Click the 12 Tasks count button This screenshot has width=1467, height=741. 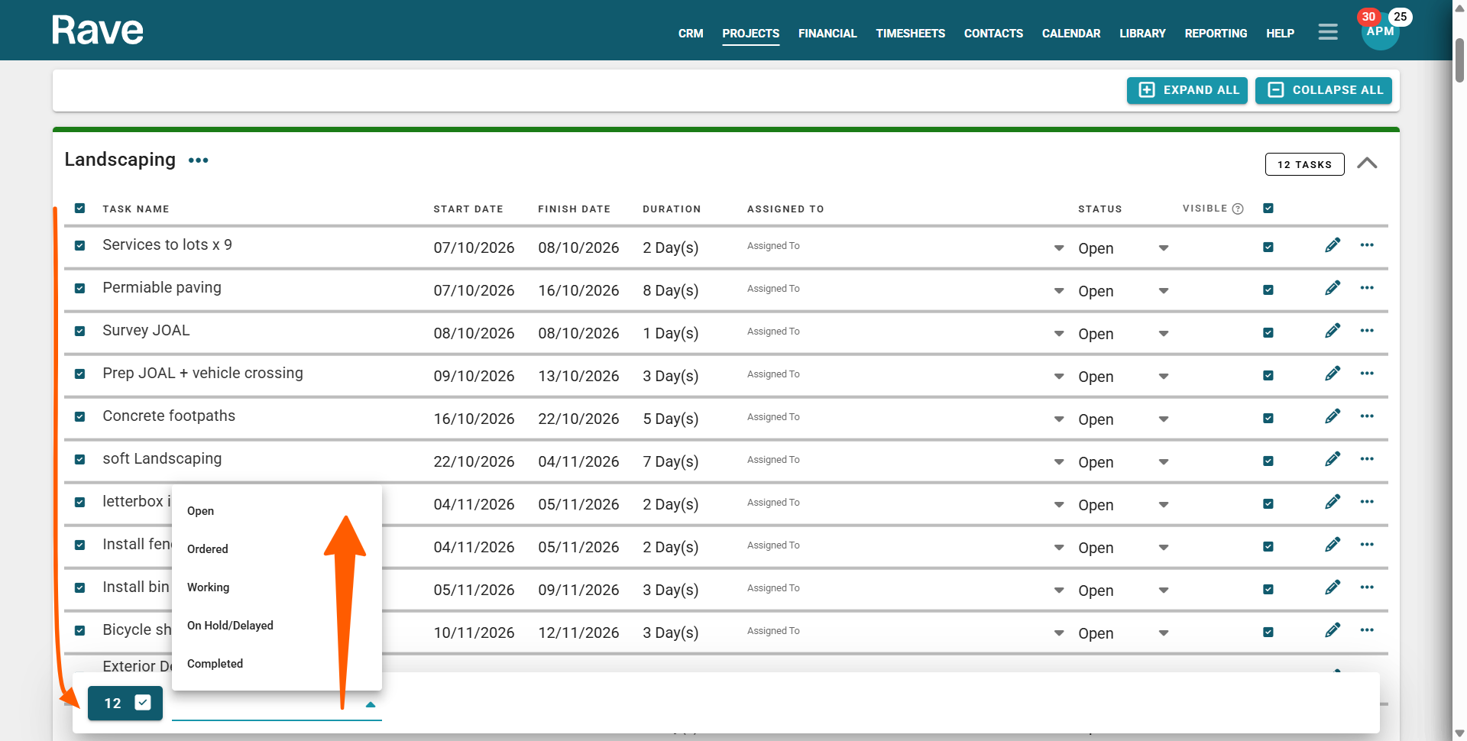(x=1304, y=164)
